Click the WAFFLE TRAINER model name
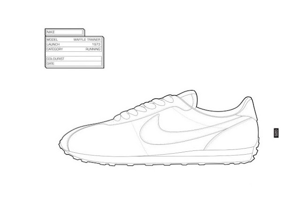This screenshot has width=300, height=199. pos(87,39)
